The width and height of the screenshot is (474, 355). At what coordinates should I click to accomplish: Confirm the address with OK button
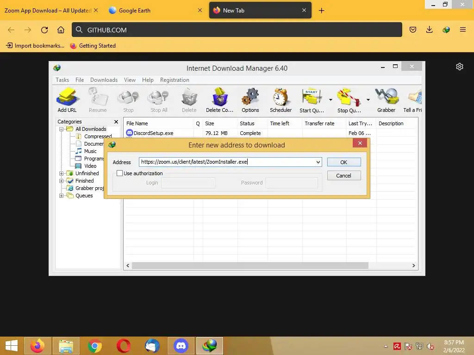[344, 162]
